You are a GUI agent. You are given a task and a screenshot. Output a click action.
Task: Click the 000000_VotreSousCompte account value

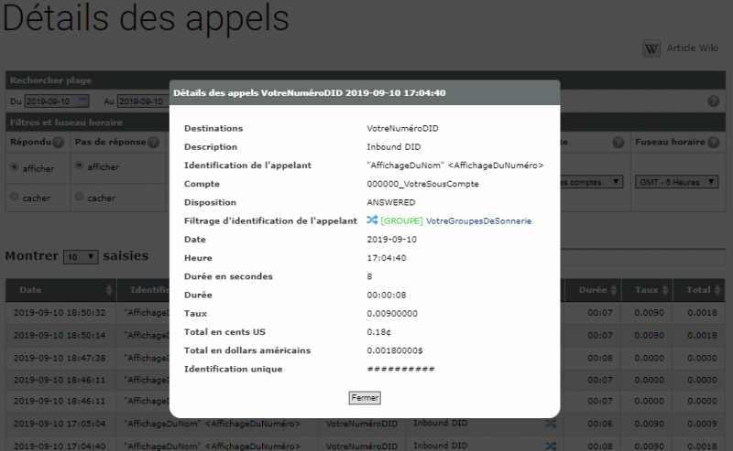422,184
